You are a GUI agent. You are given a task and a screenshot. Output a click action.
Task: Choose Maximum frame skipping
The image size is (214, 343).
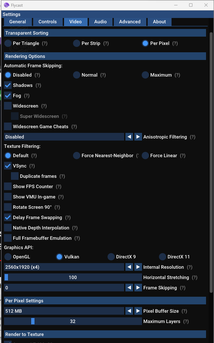(145, 75)
